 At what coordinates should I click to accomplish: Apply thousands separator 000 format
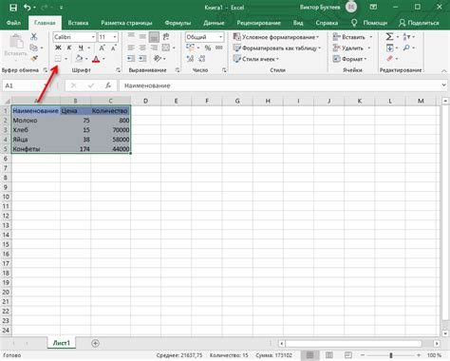point(219,47)
